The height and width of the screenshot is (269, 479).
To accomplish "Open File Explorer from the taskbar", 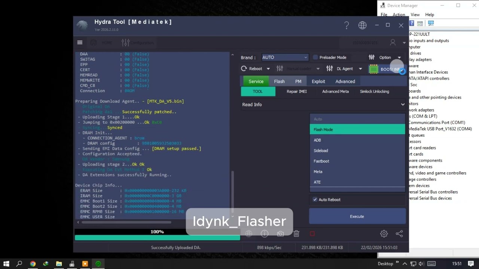I will coord(59,264).
